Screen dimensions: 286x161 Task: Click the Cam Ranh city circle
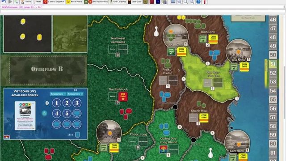[237, 143]
